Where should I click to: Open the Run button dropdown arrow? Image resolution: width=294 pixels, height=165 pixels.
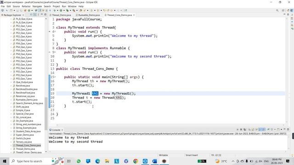(x=64, y=11)
